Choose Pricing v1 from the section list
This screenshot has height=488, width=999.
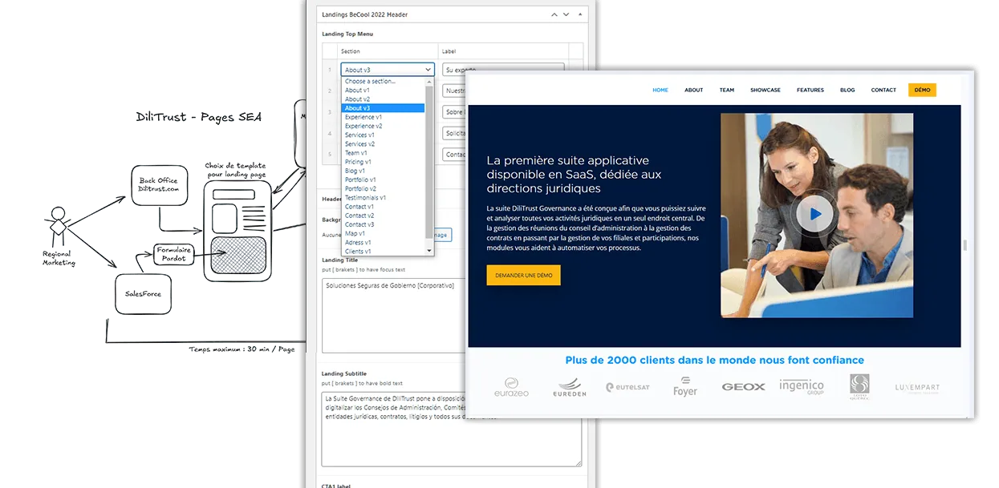point(383,162)
